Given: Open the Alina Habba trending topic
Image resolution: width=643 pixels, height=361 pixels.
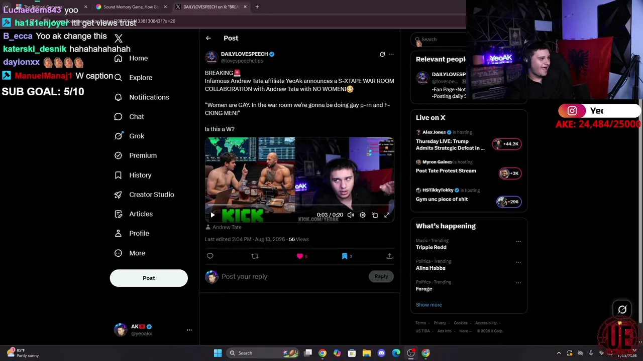Looking at the screenshot, I should 431,268.
